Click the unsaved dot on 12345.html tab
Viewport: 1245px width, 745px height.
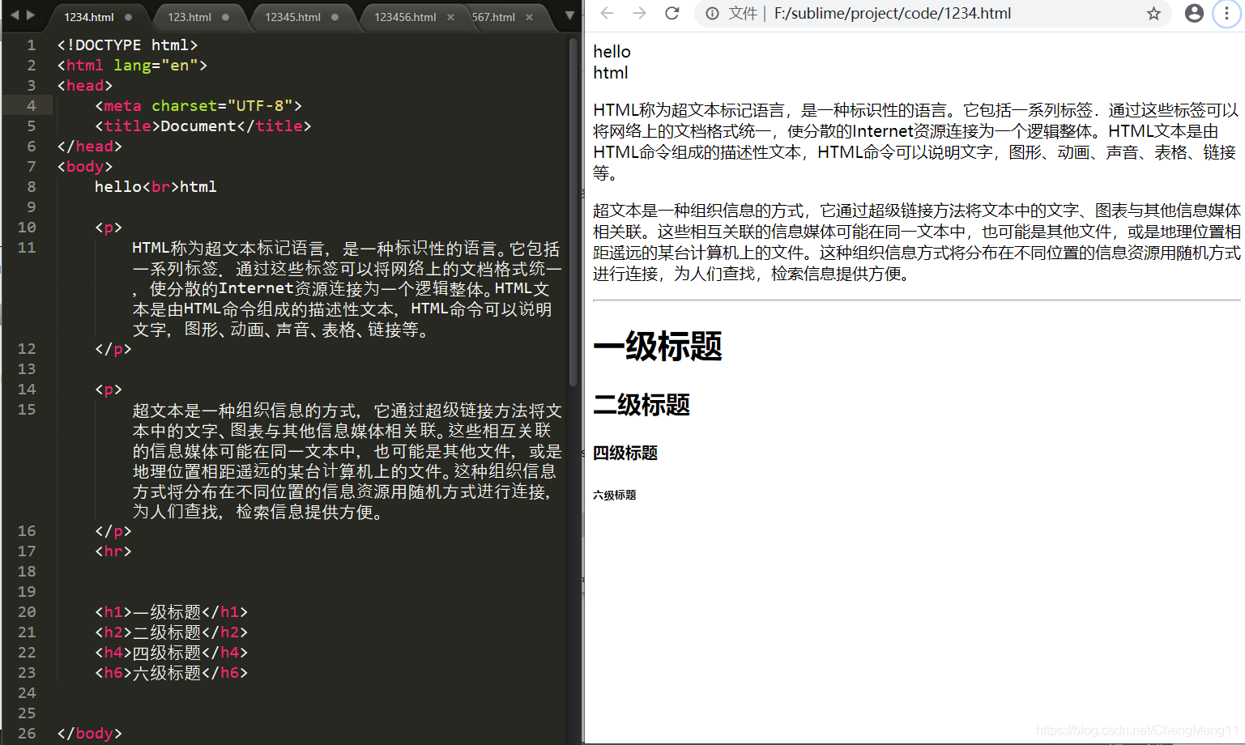pos(335,17)
